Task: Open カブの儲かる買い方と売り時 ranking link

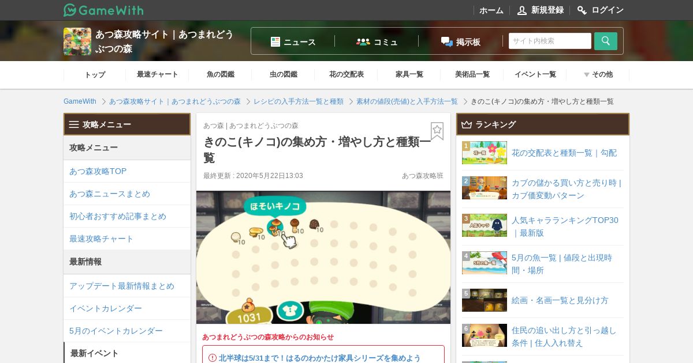Action: (567, 189)
